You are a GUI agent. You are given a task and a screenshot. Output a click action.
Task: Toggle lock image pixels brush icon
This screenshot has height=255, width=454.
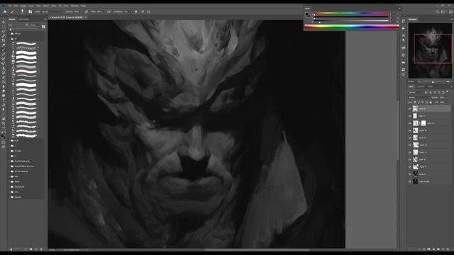pos(419,102)
